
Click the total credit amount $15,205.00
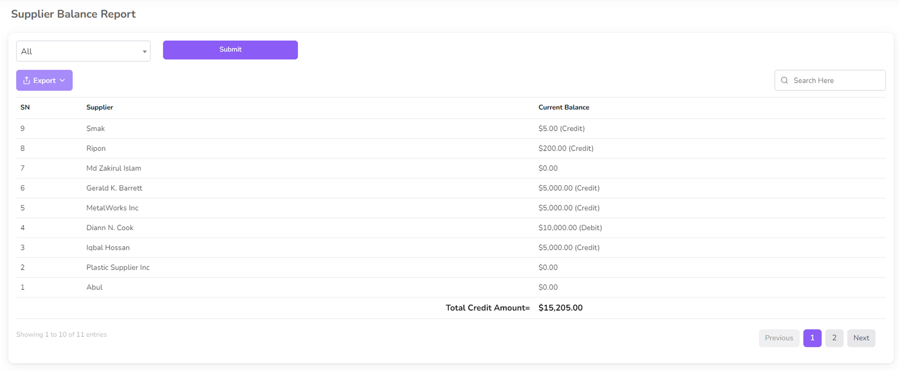tap(560, 308)
